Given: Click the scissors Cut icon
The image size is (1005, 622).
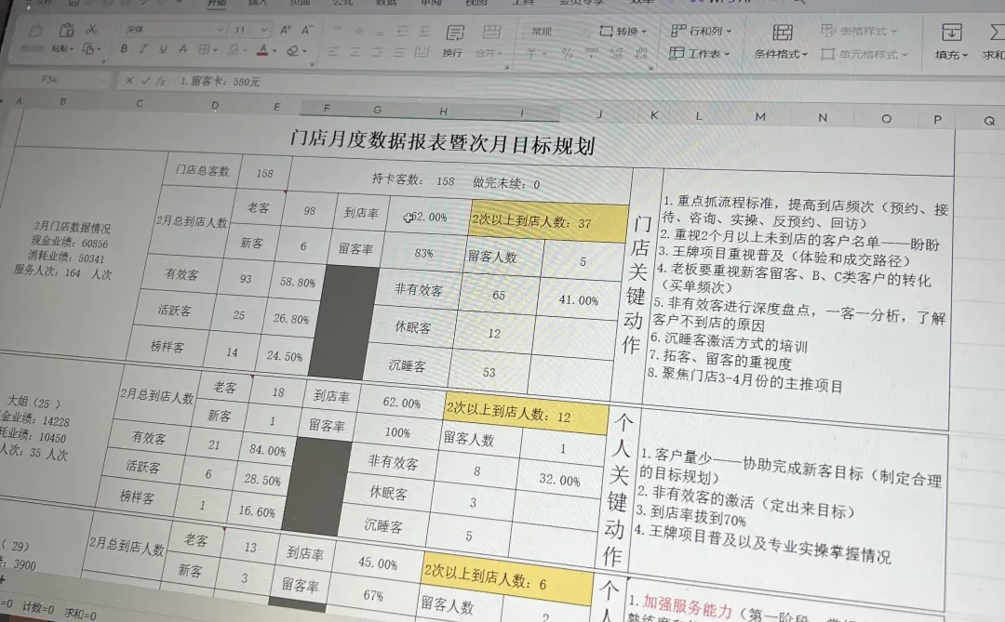Looking at the screenshot, I should tap(90, 29).
